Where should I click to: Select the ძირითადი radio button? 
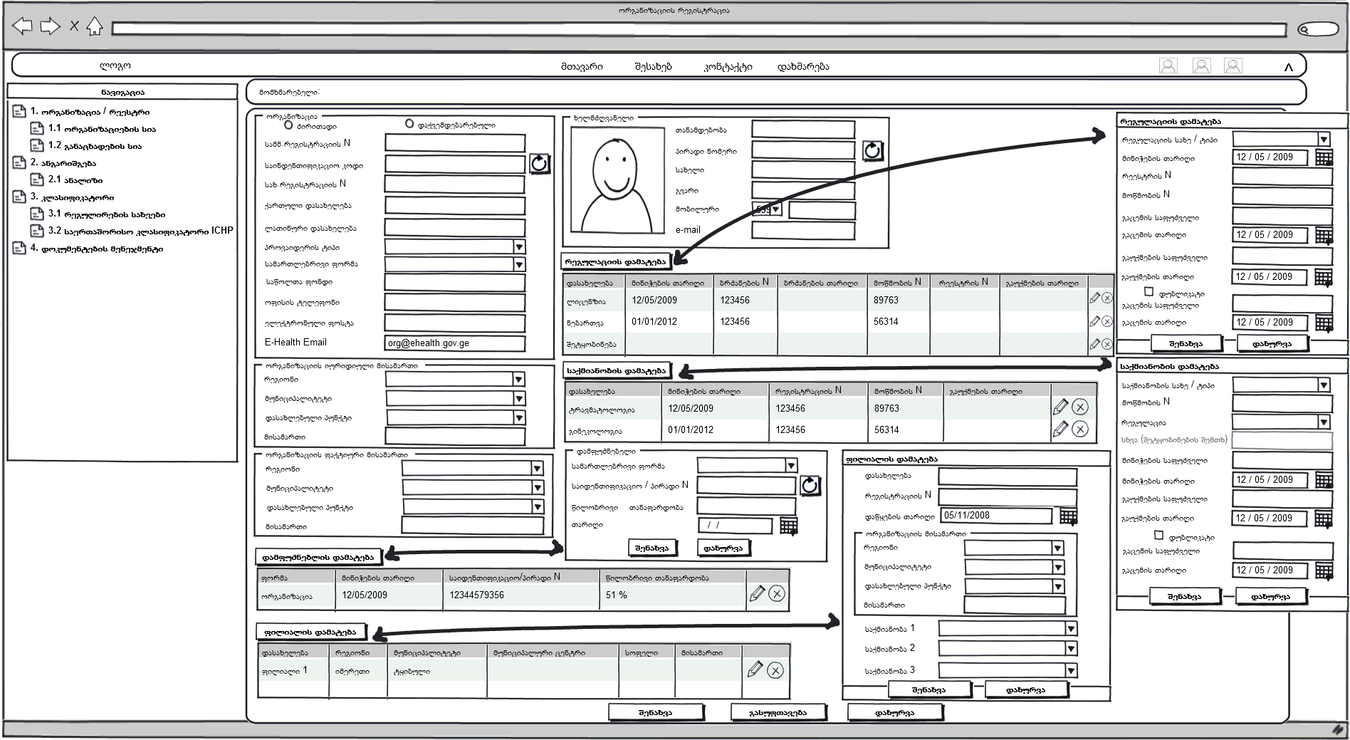[x=288, y=125]
